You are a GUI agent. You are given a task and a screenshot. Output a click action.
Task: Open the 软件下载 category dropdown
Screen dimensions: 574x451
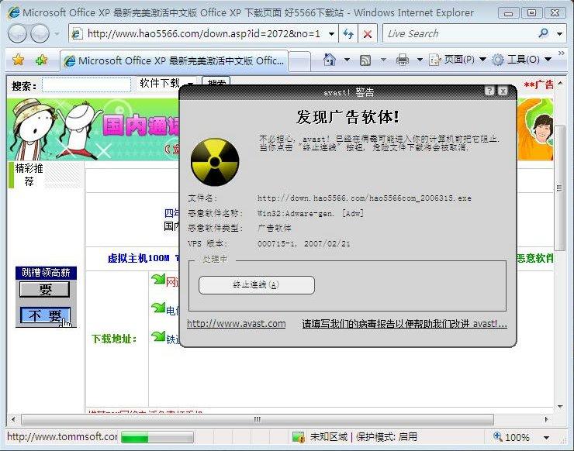point(165,84)
